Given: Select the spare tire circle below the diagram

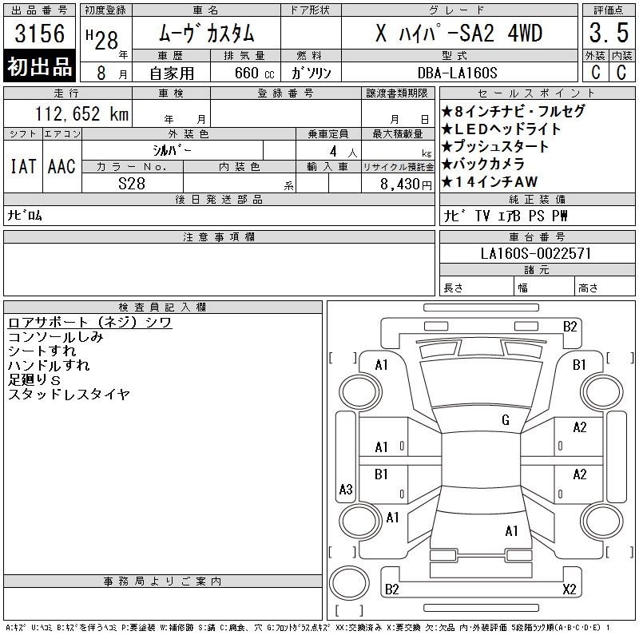Looking at the screenshot, I should pyautogui.click(x=349, y=583).
